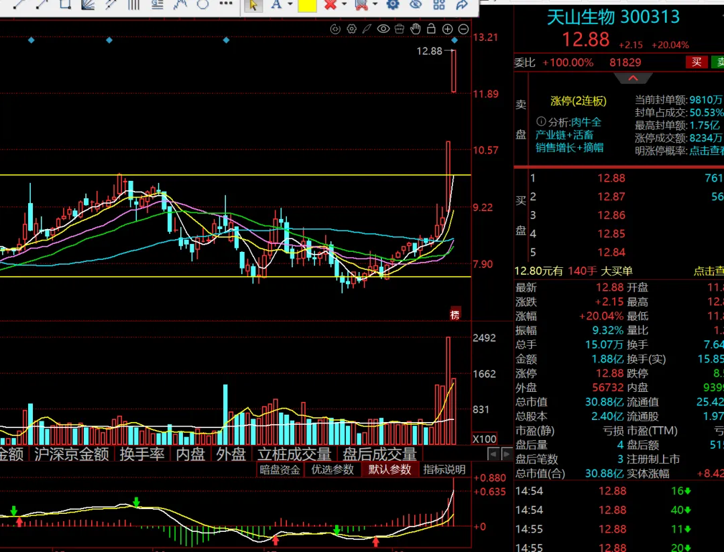Select the parallel channel line tool
724x552 pixels.
pyautogui.click(x=111, y=5)
